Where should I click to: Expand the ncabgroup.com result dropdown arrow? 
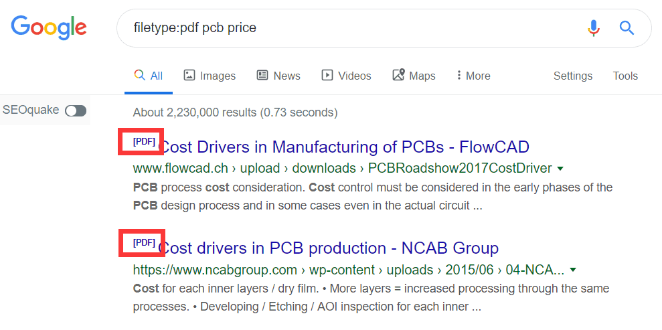572,270
